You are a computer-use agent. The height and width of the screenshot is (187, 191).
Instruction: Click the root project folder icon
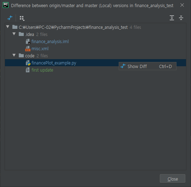[15, 27]
